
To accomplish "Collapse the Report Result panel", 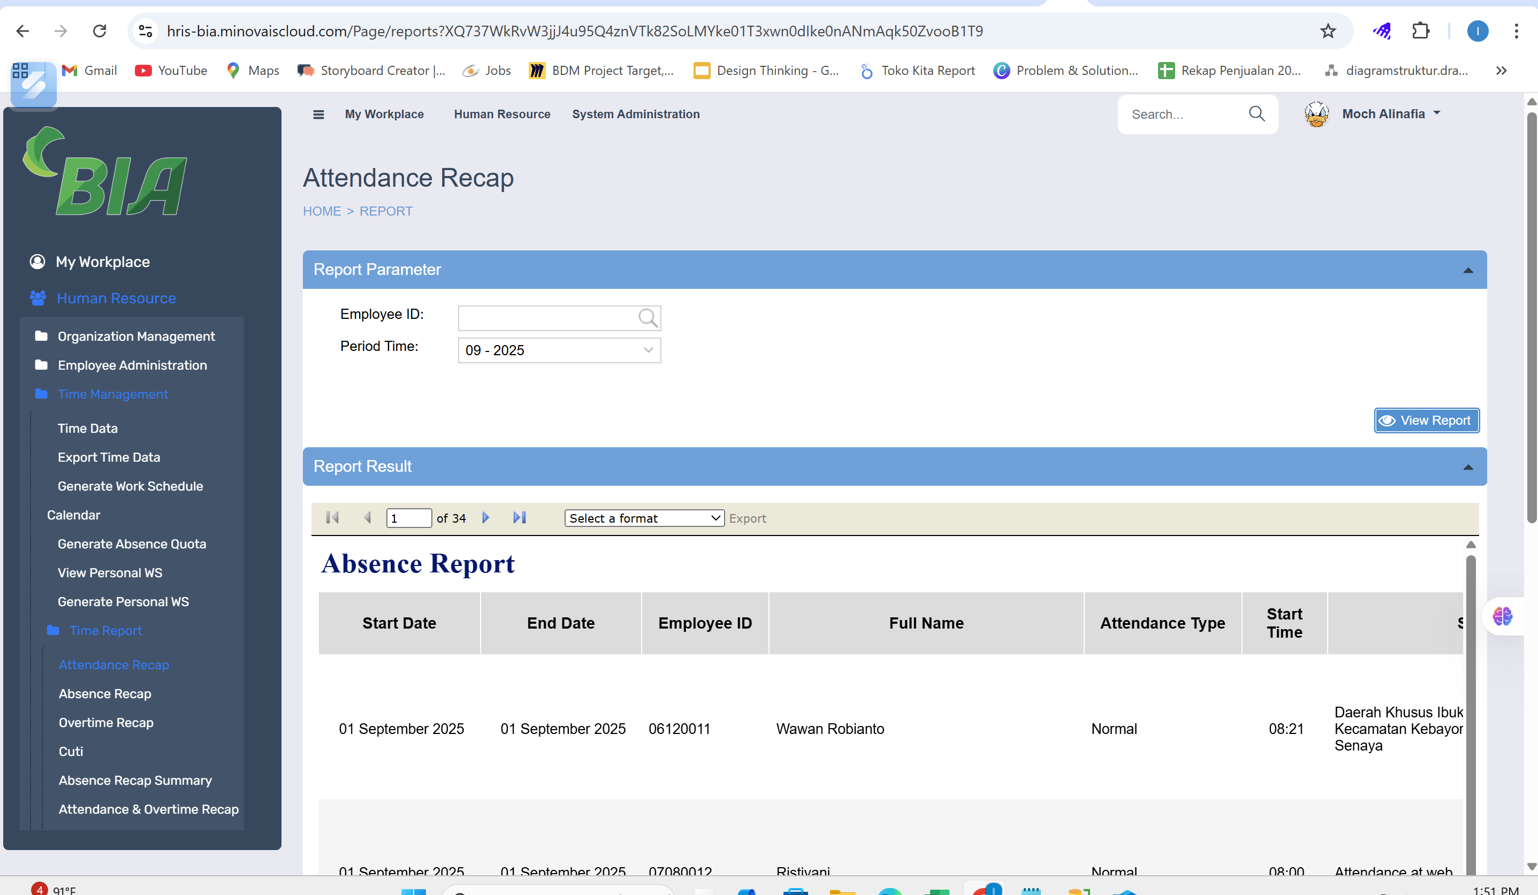I will click(x=1468, y=468).
